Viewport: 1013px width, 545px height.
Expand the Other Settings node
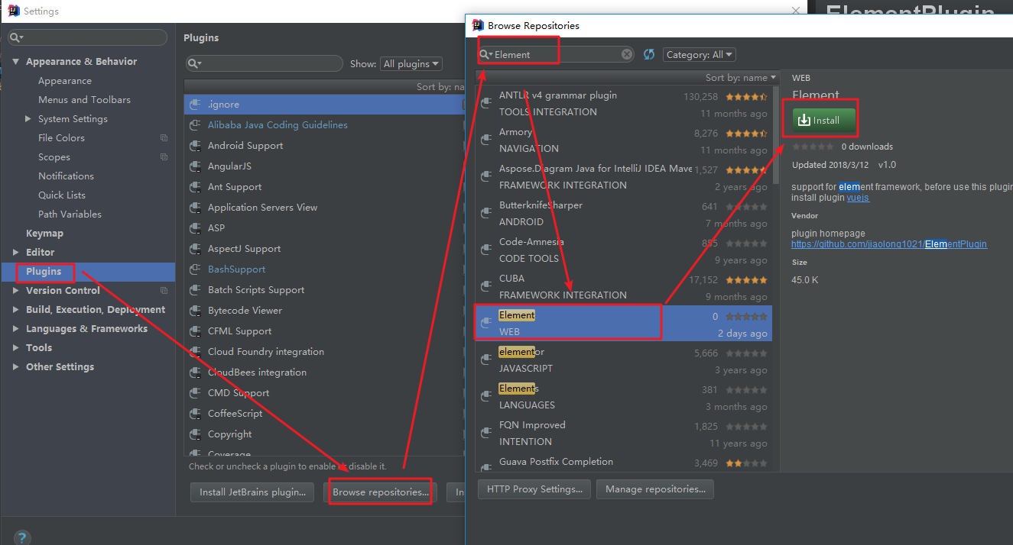[x=16, y=366]
